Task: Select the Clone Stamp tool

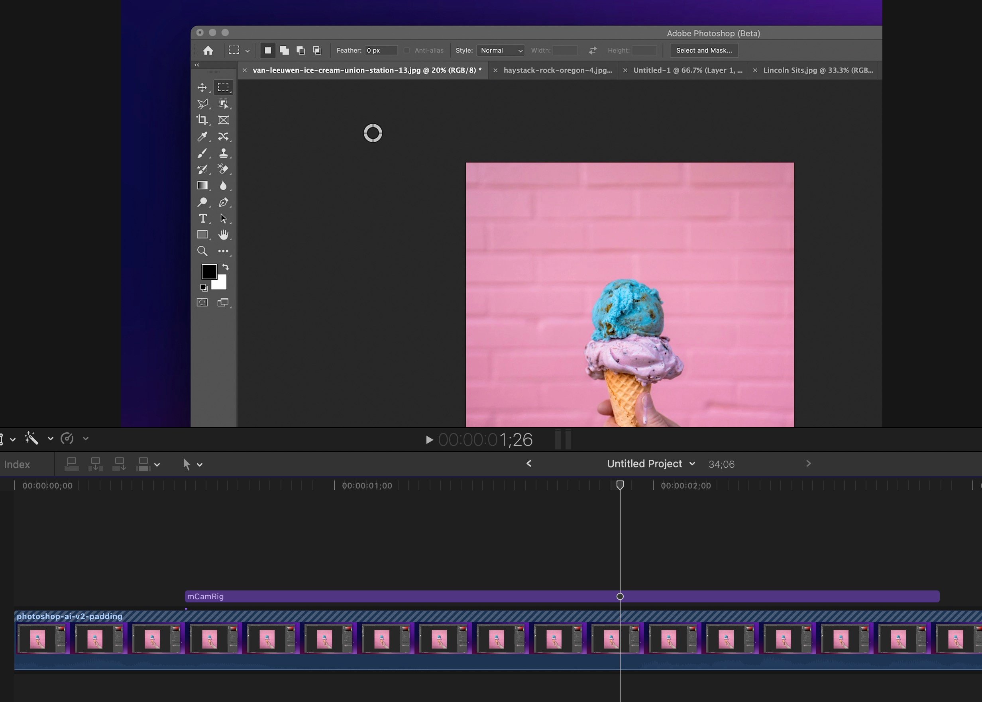Action: [224, 153]
